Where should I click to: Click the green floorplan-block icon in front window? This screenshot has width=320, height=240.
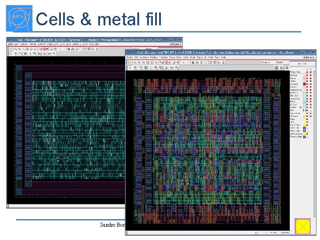tap(145, 68)
